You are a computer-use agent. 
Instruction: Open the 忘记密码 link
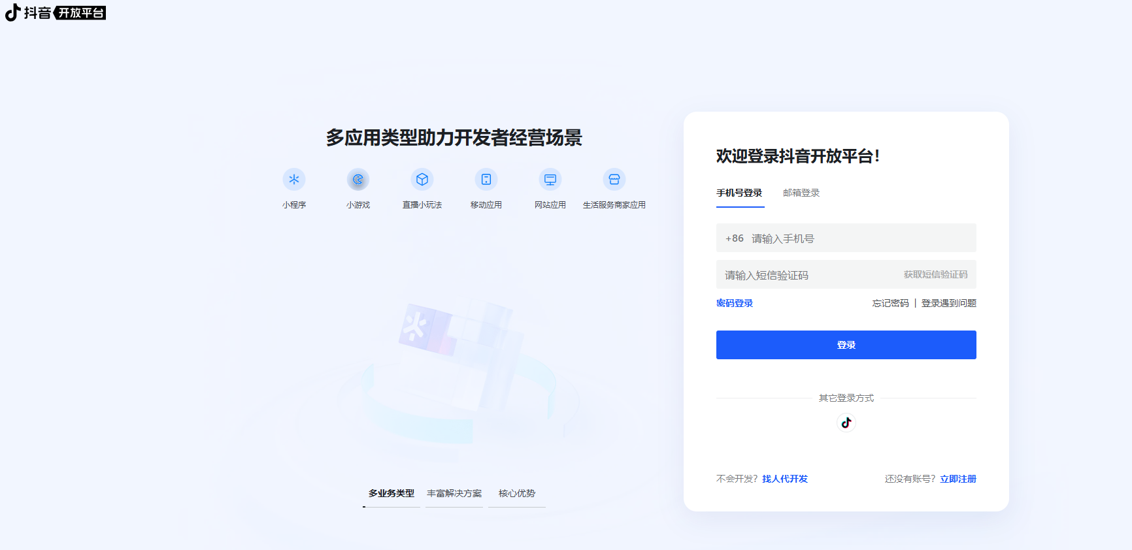(890, 303)
